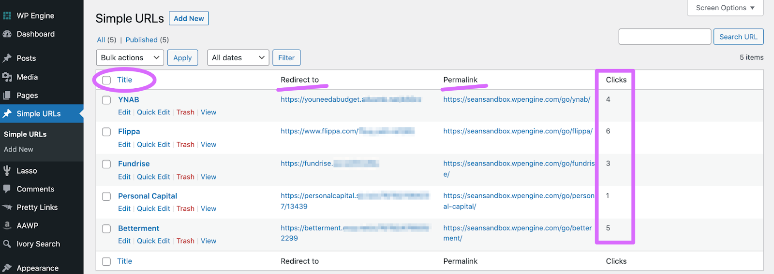Click Edit under Fundrise
Image resolution: width=774 pixels, height=274 pixels.
pos(124,177)
